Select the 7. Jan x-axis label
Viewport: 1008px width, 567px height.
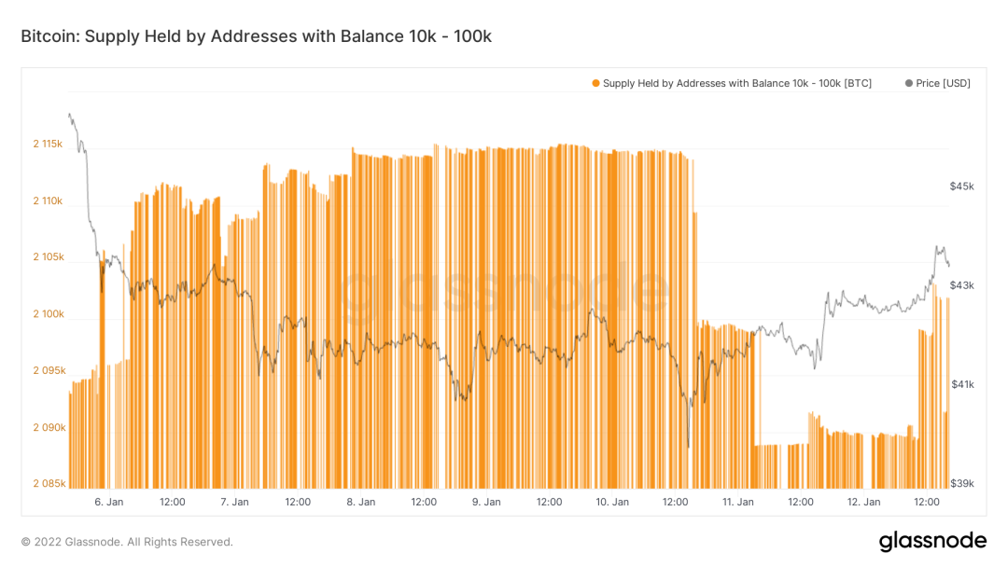[x=234, y=502]
